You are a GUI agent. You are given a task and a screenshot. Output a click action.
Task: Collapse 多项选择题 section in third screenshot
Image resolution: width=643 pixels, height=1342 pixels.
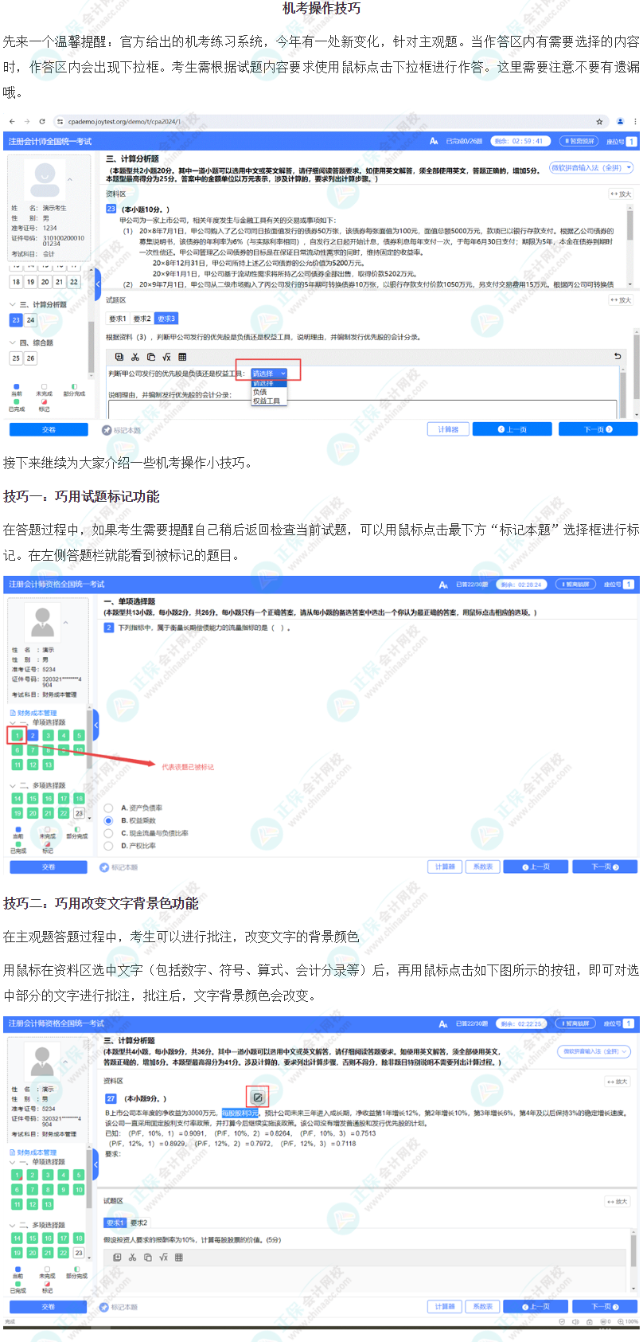click(13, 1225)
